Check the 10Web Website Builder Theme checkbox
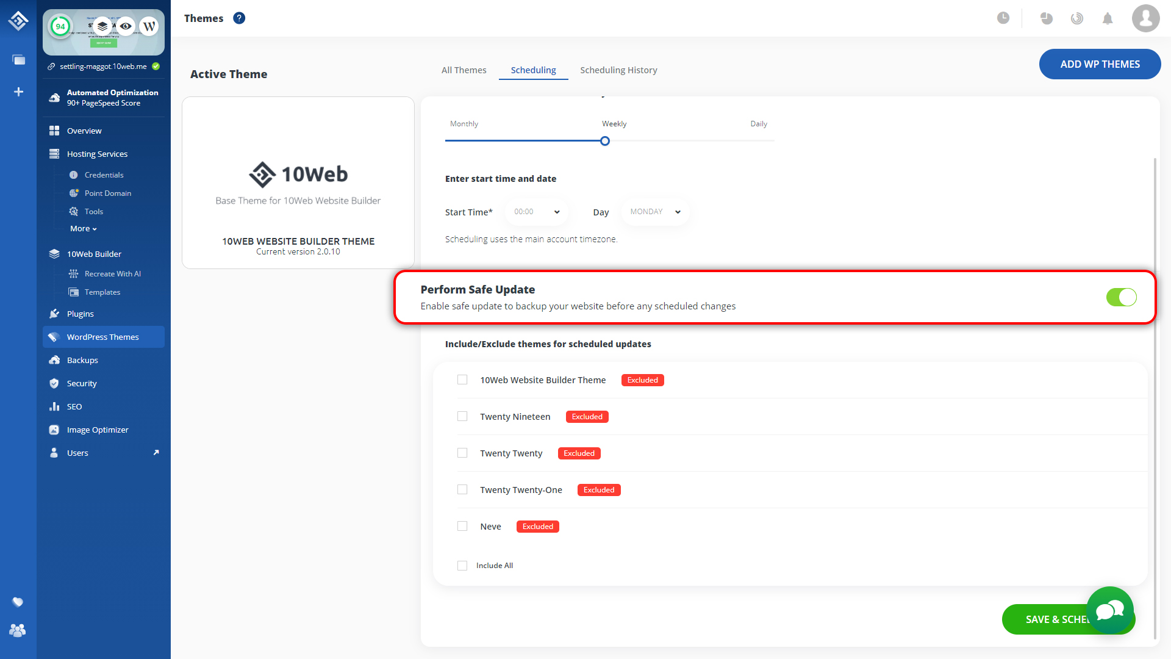The height and width of the screenshot is (659, 1171). (462, 380)
